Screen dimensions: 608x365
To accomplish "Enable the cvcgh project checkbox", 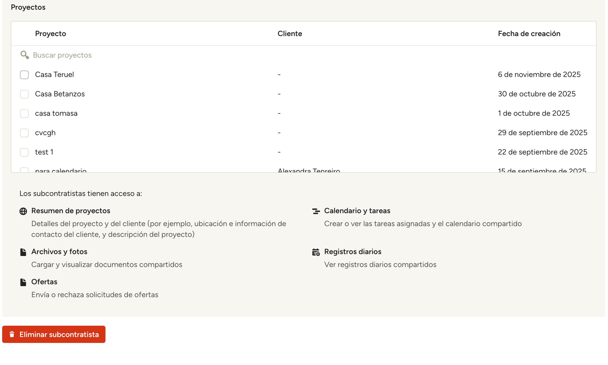I will [x=24, y=133].
